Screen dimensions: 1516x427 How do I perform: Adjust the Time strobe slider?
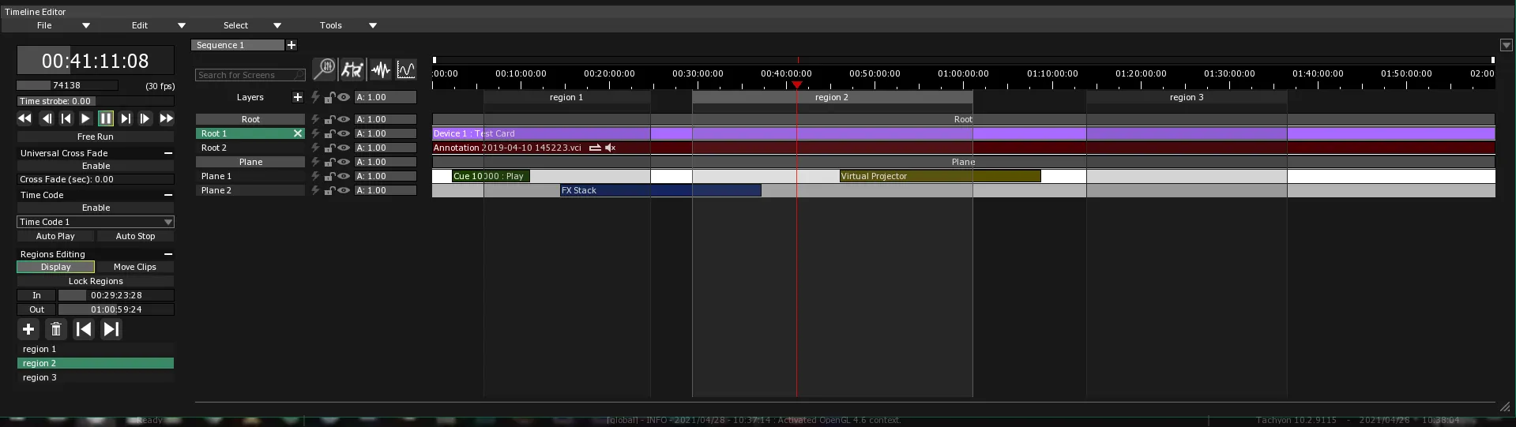(96, 101)
